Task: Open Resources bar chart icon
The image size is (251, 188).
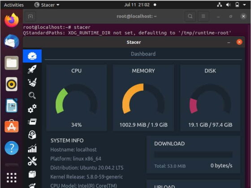Action: (x=32, y=148)
